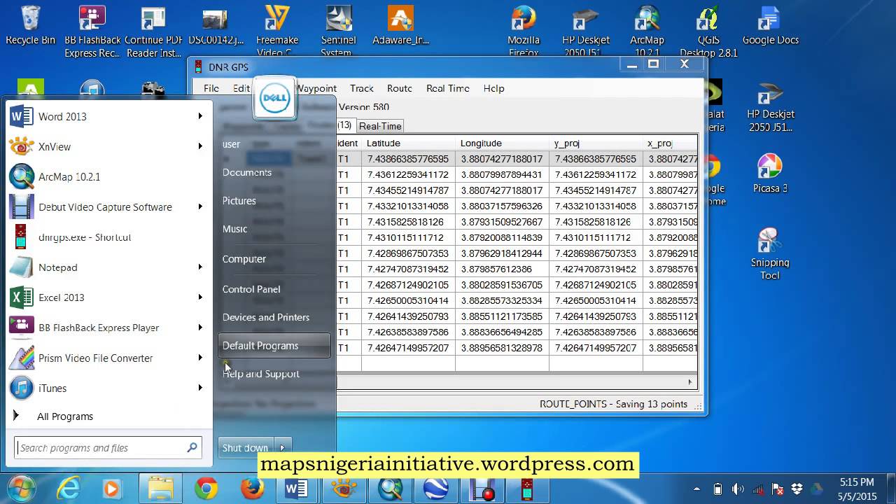Open File menu in DNR GPS
The image size is (896, 504).
click(x=211, y=88)
